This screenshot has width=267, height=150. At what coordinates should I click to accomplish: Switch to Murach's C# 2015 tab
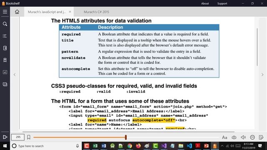coord(96,12)
